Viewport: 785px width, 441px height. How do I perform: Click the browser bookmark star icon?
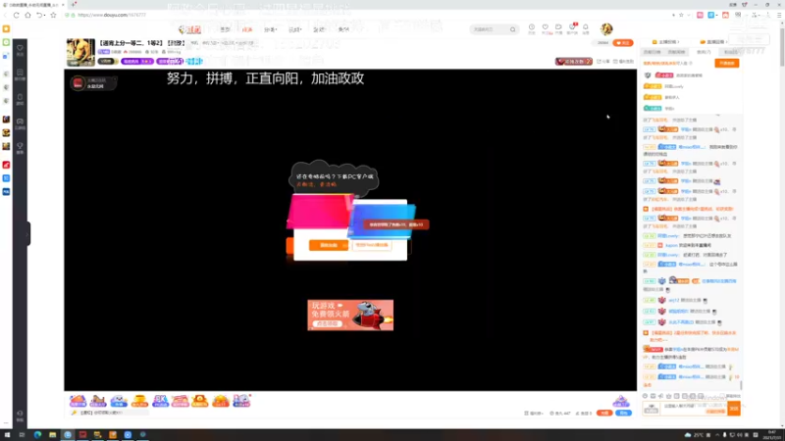point(54,15)
